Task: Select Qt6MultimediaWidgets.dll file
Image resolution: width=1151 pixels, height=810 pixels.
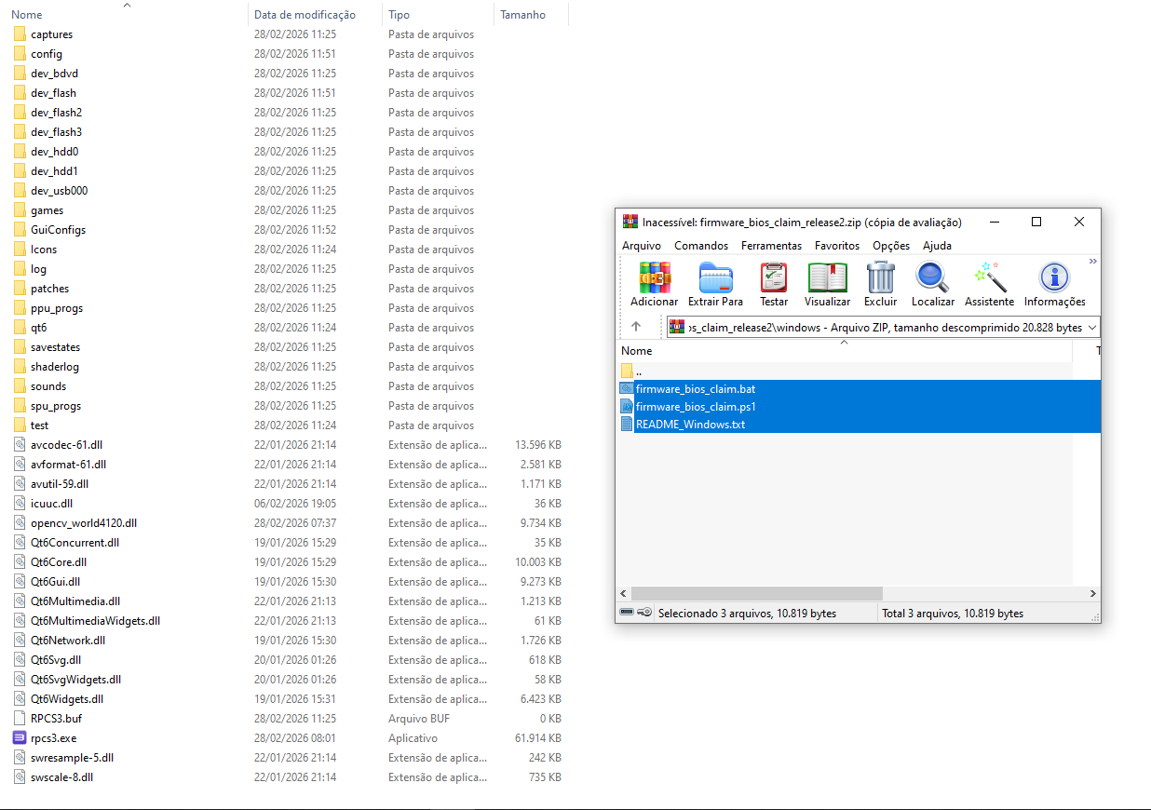Action: tap(95, 621)
